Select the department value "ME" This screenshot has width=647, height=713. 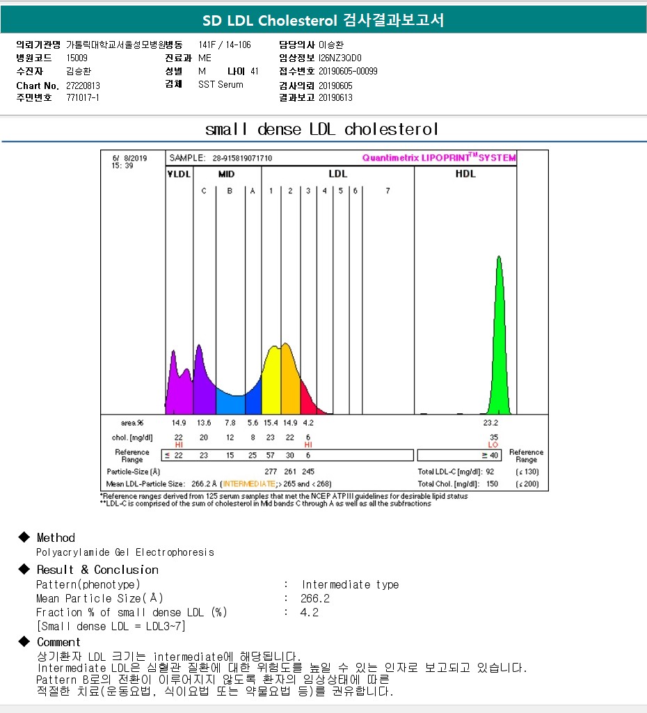click(205, 58)
